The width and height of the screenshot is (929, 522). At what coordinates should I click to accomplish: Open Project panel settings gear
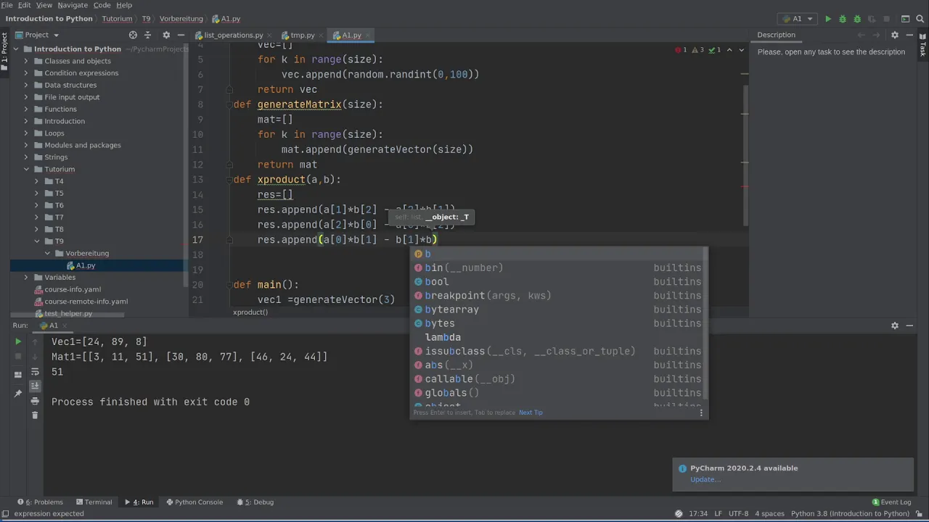click(166, 35)
